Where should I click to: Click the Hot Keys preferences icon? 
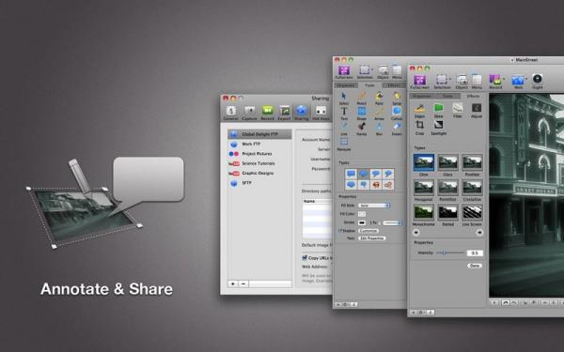click(321, 111)
